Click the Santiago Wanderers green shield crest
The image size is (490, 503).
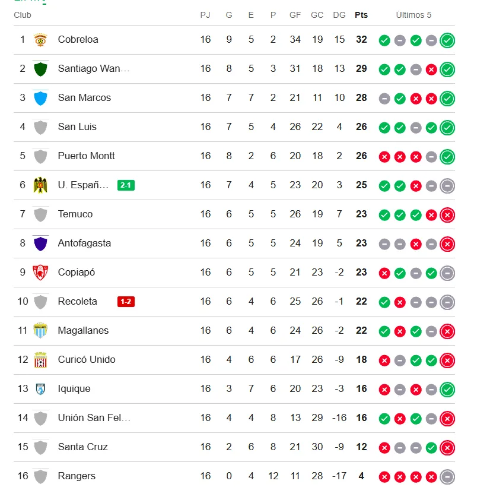(x=40, y=69)
